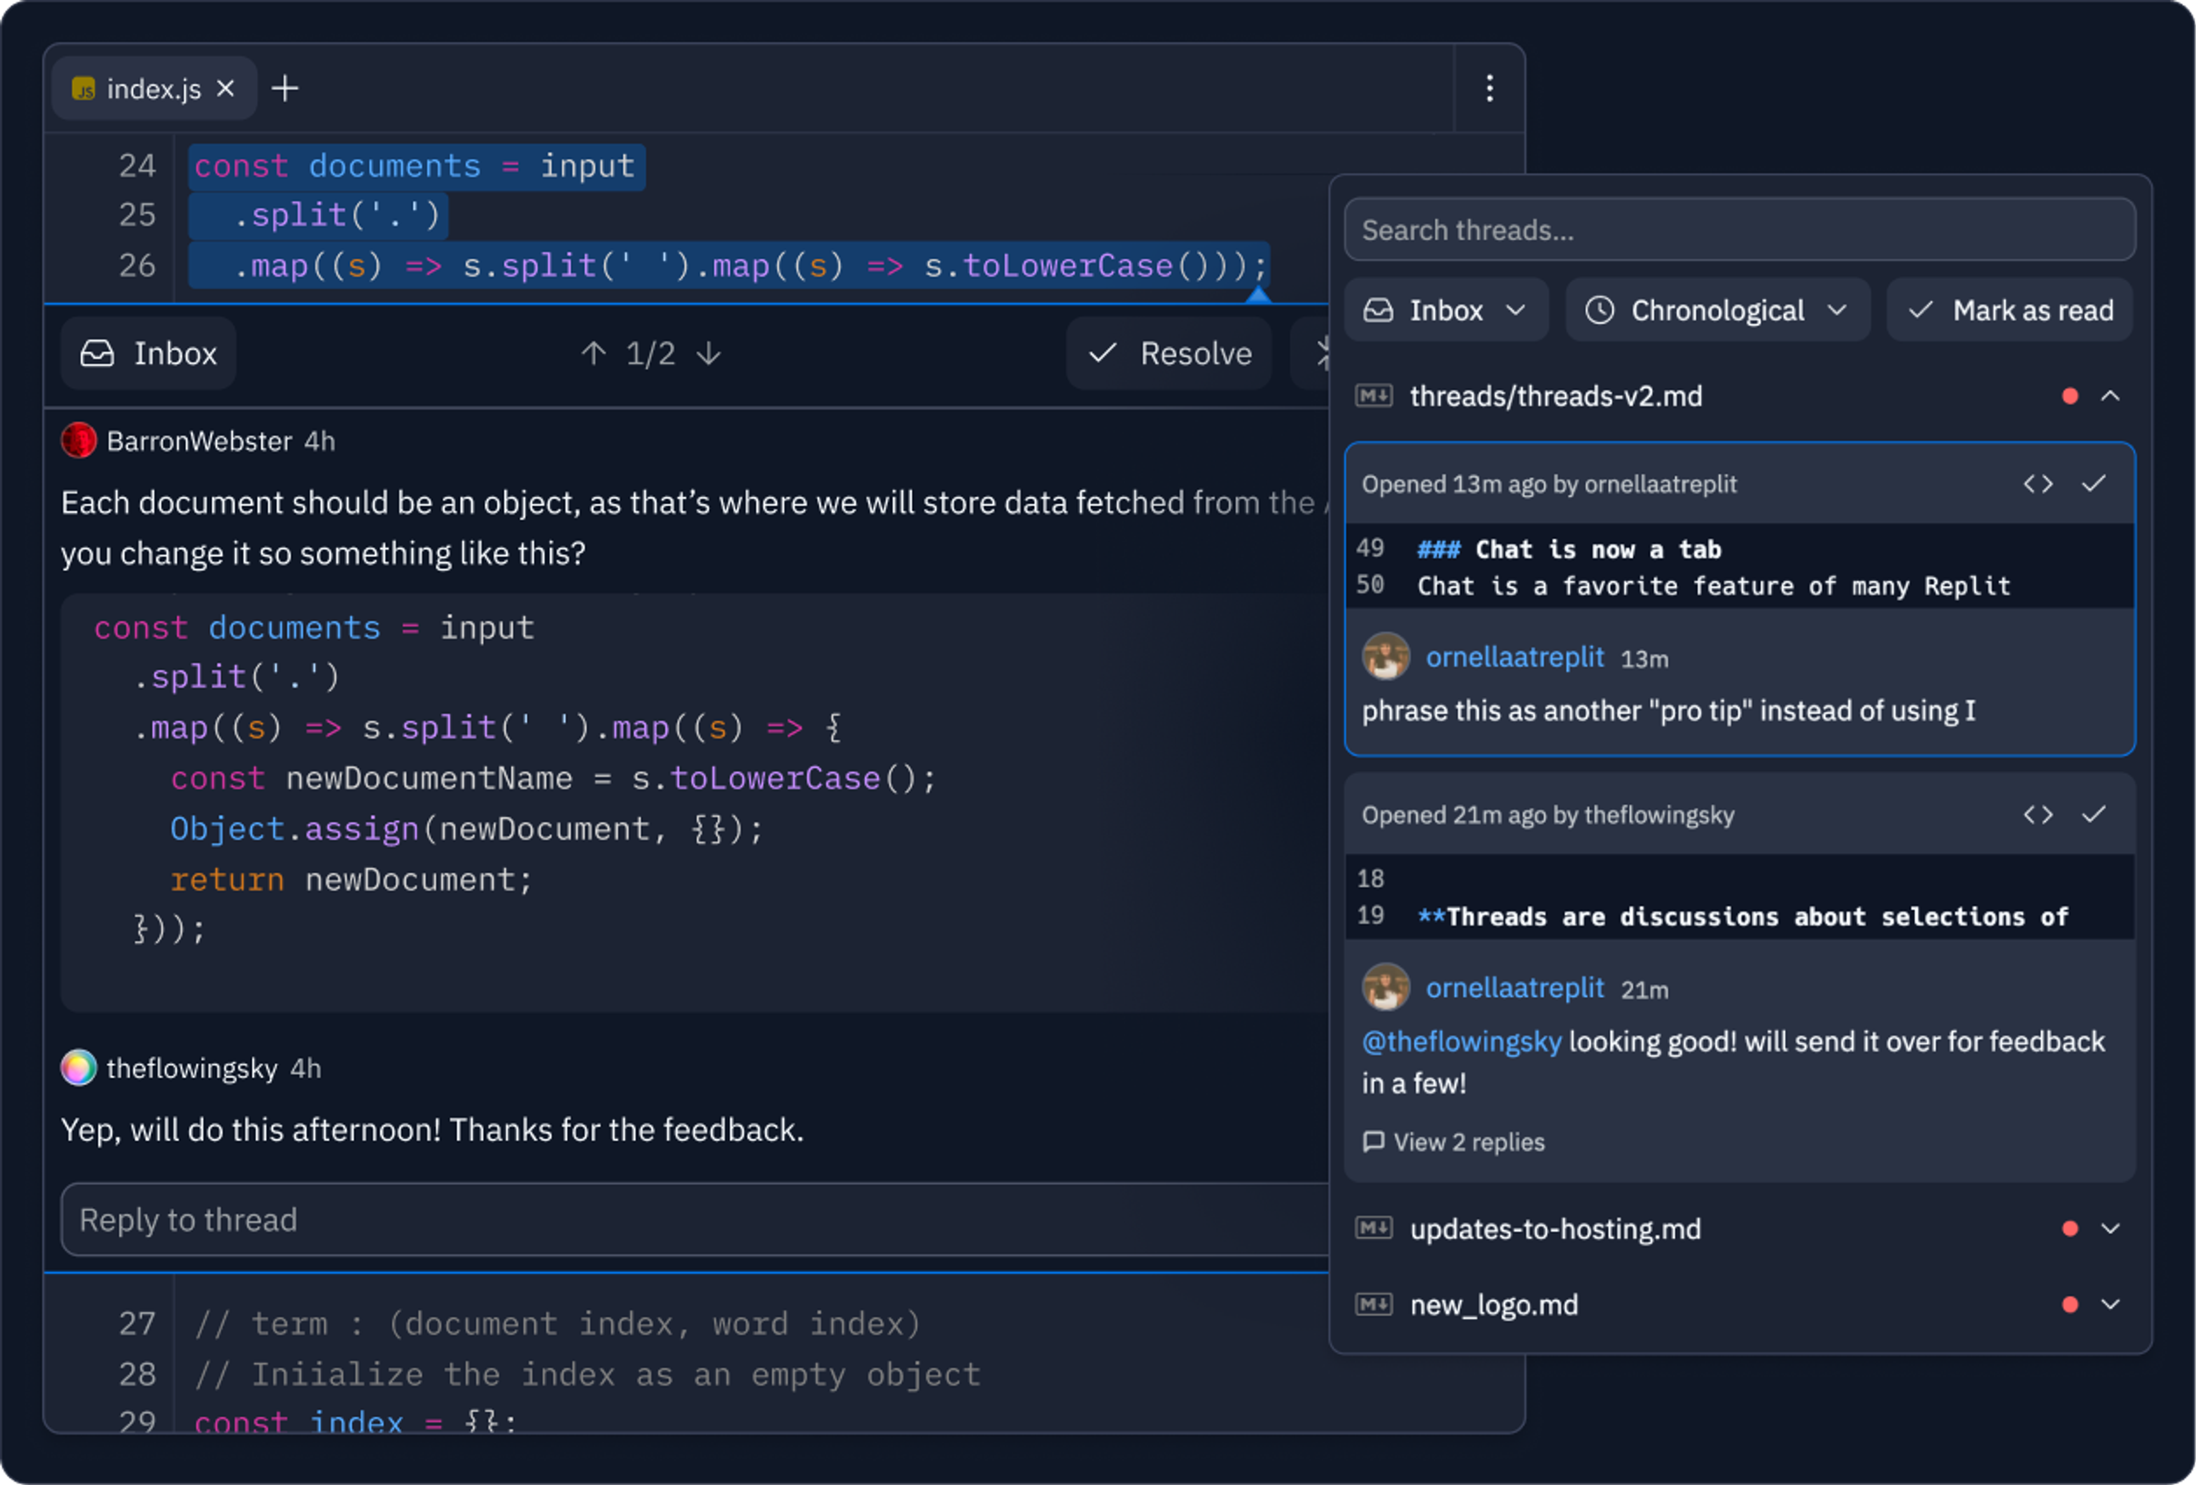Viewport: 2196px width, 1485px height.
Task: Close the index.js tab
Action: [226, 89]
